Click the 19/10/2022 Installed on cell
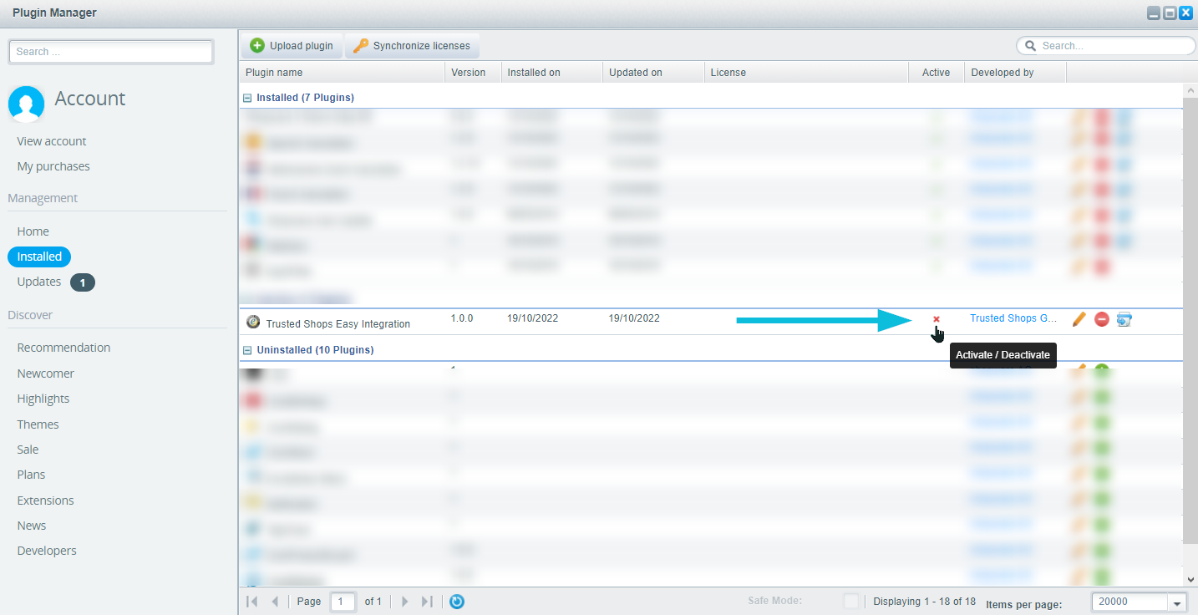This screenshot has height=615, width=1198. pyautogui.click(x=533, y=318)
